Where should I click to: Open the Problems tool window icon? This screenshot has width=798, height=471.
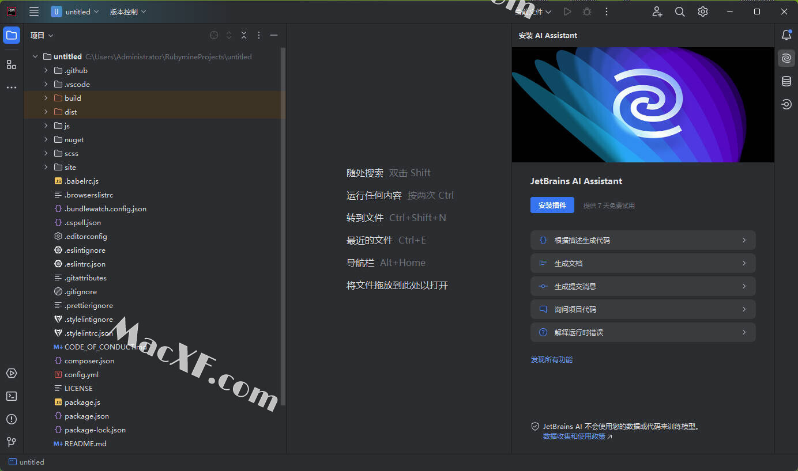click(12, 419)
